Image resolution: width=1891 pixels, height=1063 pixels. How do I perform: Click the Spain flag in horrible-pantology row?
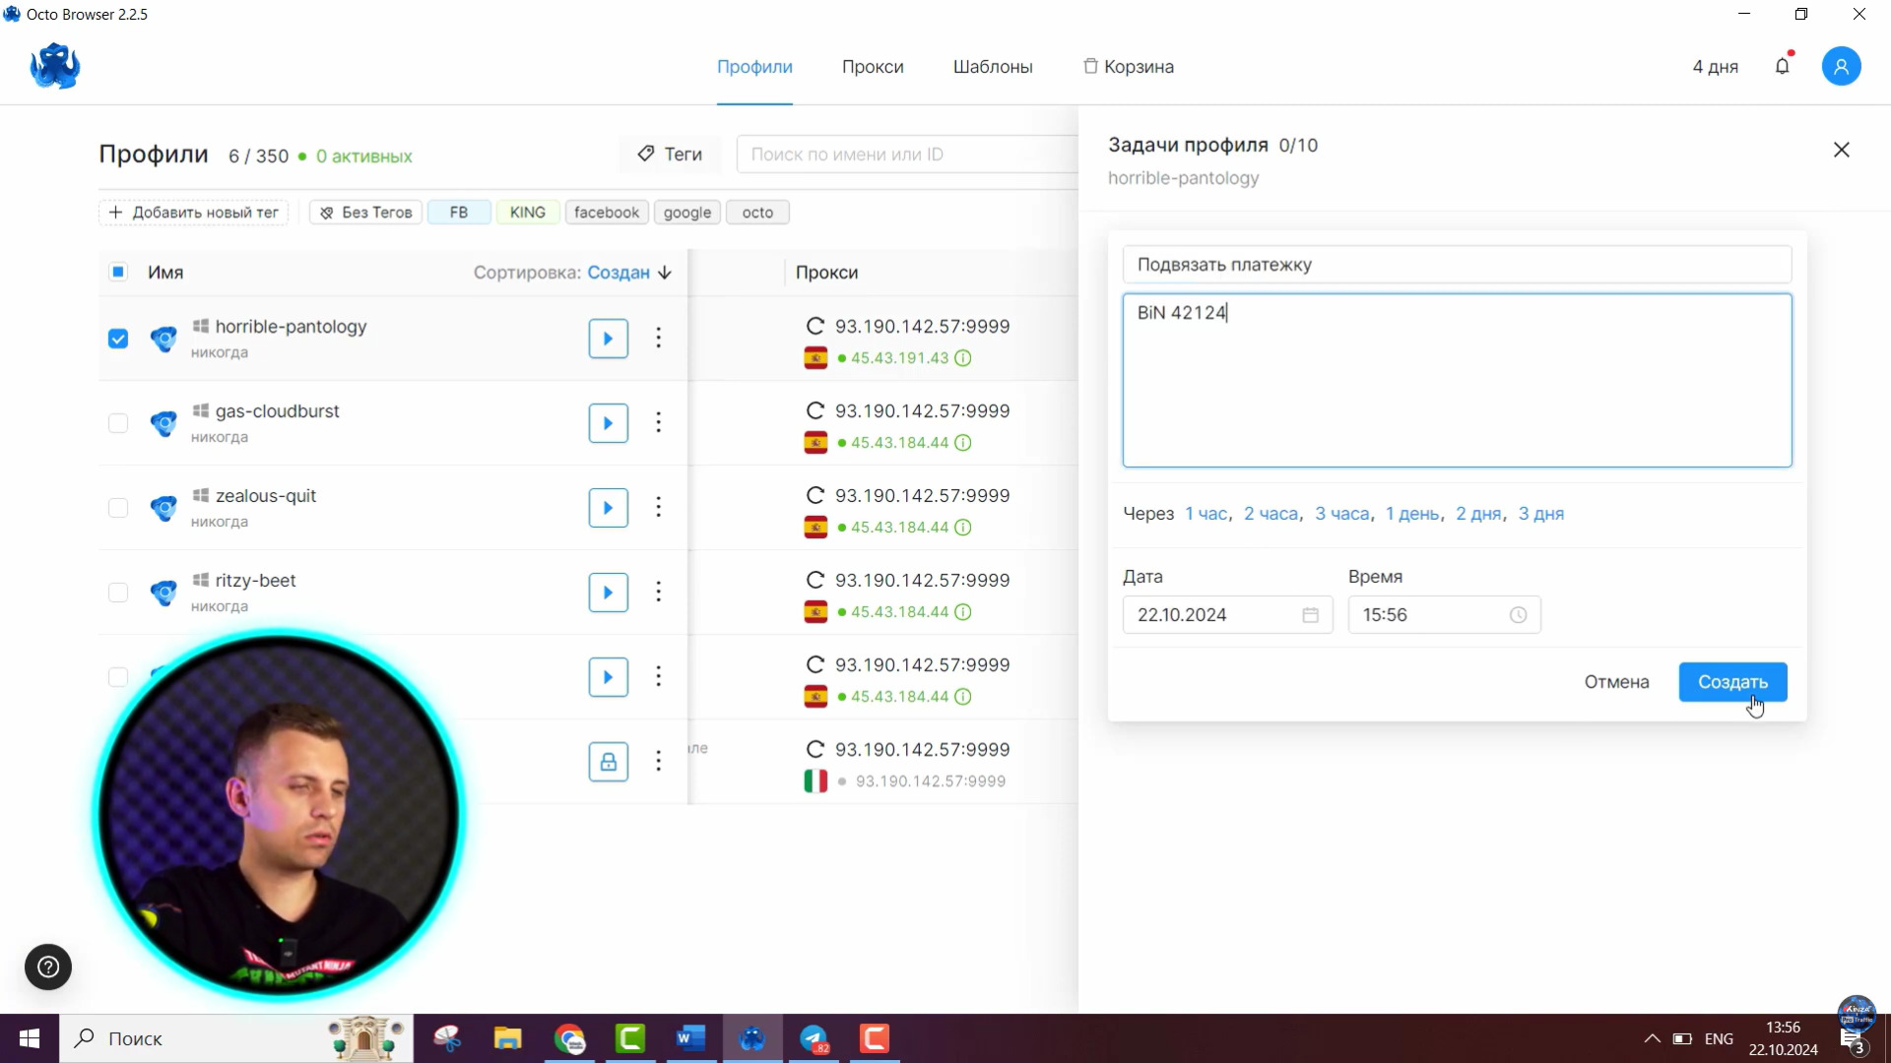[815, 358]
